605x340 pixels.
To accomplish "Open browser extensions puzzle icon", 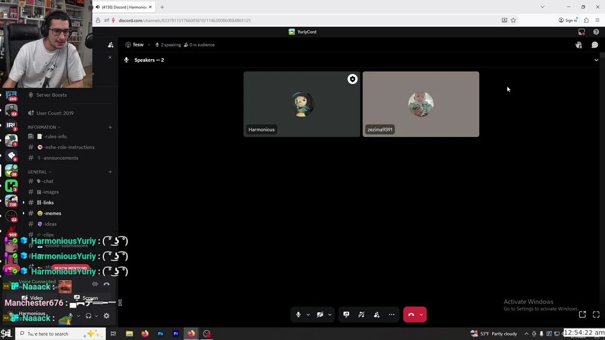I will click(x=586, y=20).
